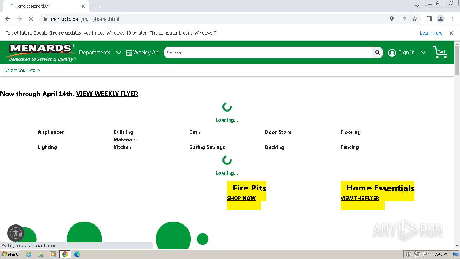Click the page vertical scrollbar thumb
Screen dimensions: 460x259
pyautogui.click(x=457, y=60)
